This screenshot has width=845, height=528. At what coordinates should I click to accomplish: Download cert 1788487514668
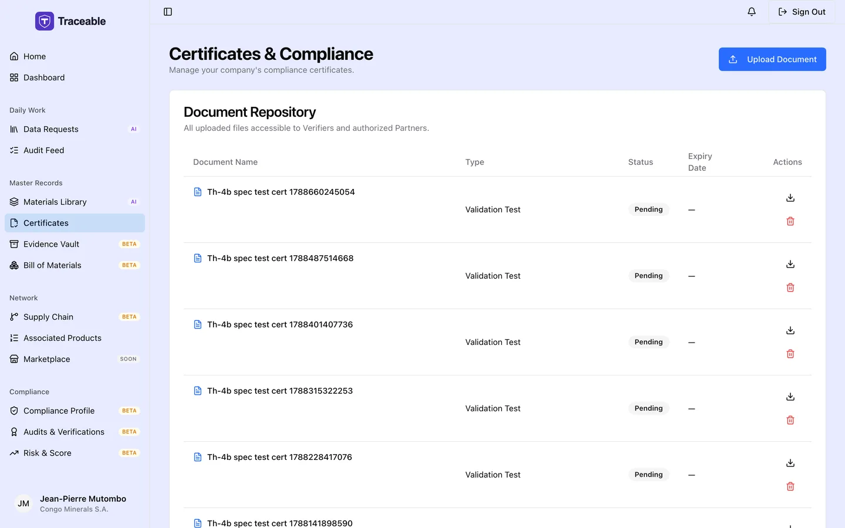point(790,264)
